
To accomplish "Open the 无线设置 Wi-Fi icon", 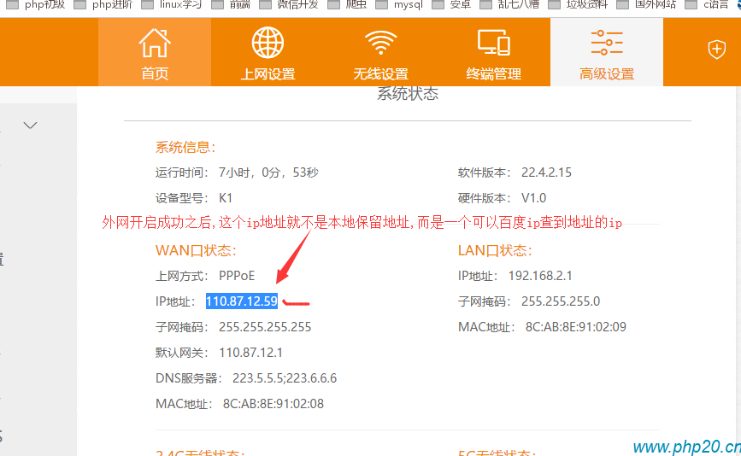I will (380, 43).
